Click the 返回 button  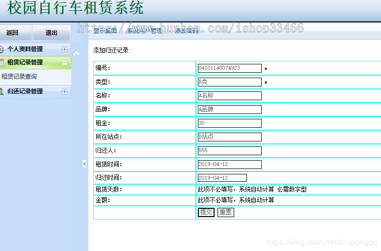click(x=15, y=33)
